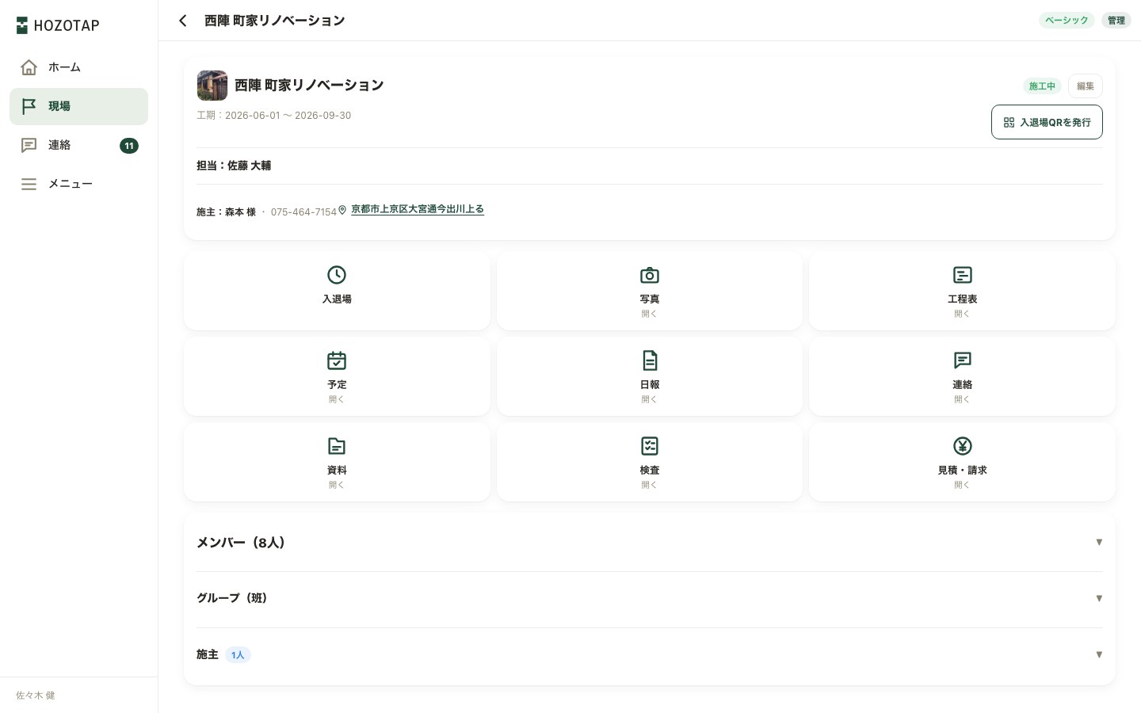Viewport: 1141px width, 713px height.
Task: Open the 見積・請求 yen icon
Action: [962, 446]
